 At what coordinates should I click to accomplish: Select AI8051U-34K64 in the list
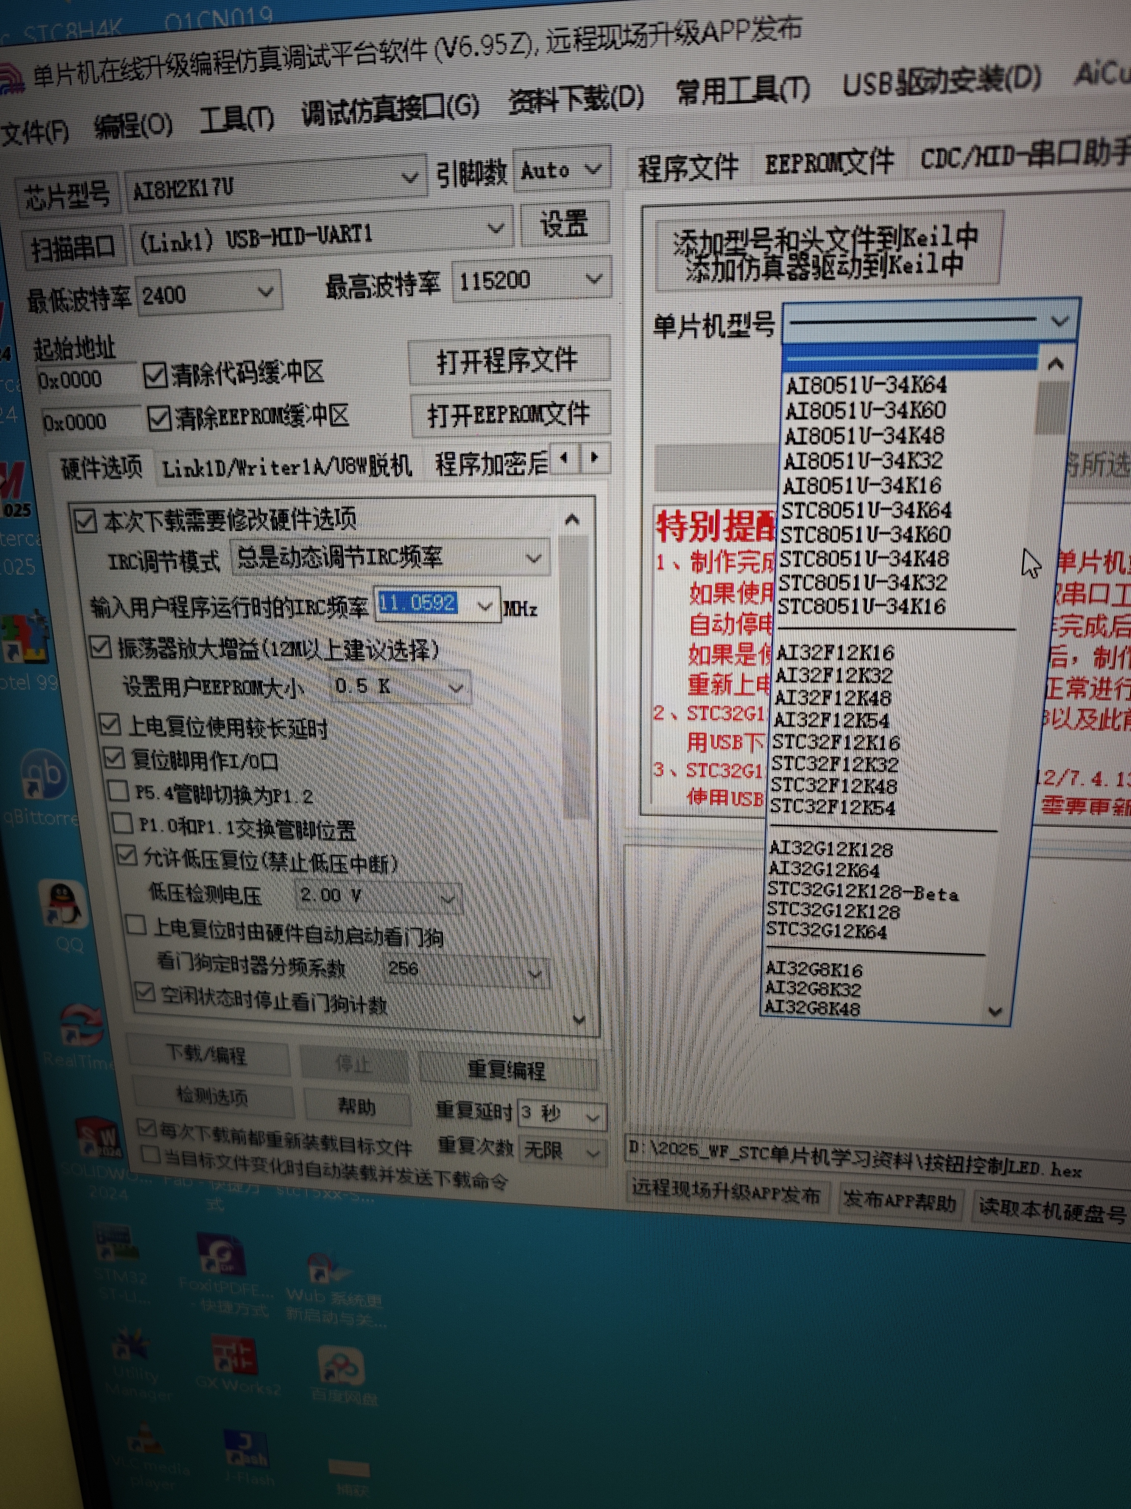866,385
